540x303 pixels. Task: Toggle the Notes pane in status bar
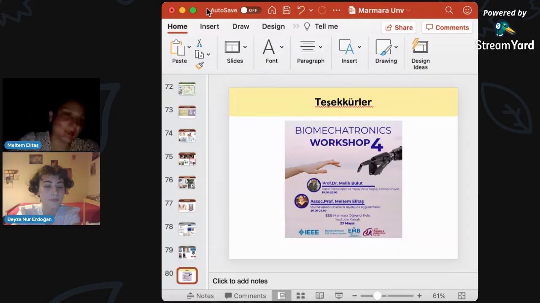200,296
